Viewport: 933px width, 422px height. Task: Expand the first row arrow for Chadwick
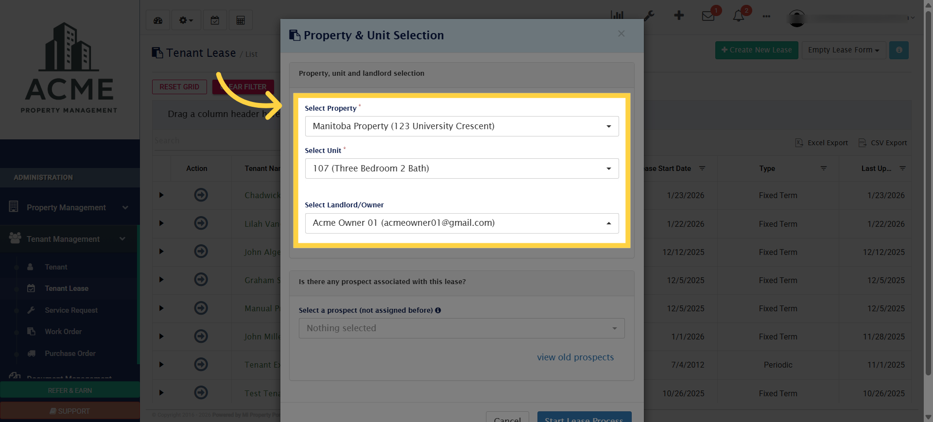click(161, 195)
